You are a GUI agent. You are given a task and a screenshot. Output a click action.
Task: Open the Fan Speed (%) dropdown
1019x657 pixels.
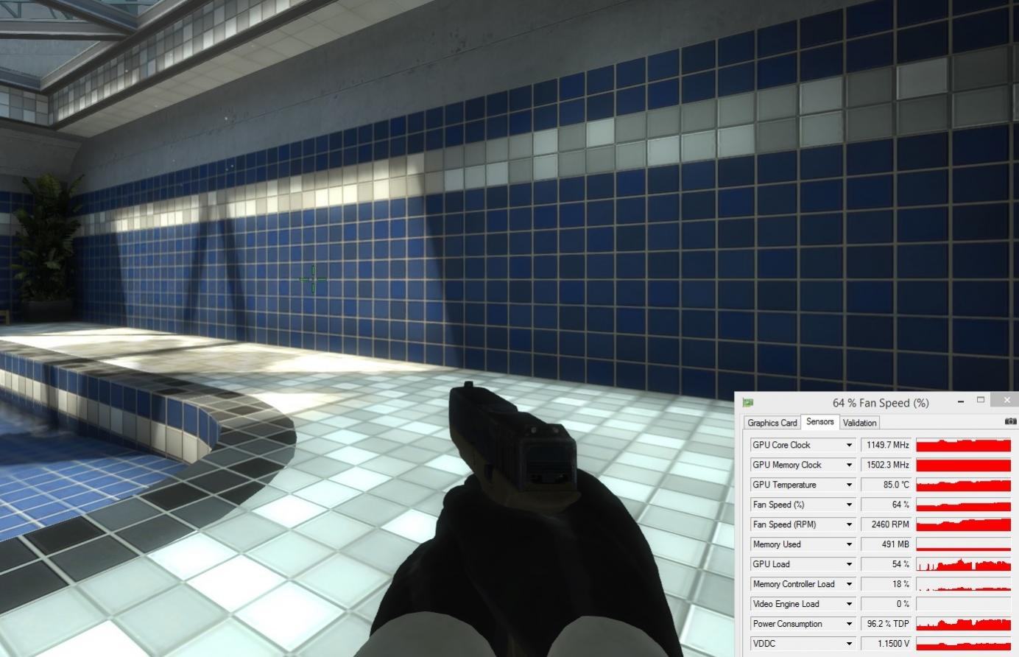point(849,505)
